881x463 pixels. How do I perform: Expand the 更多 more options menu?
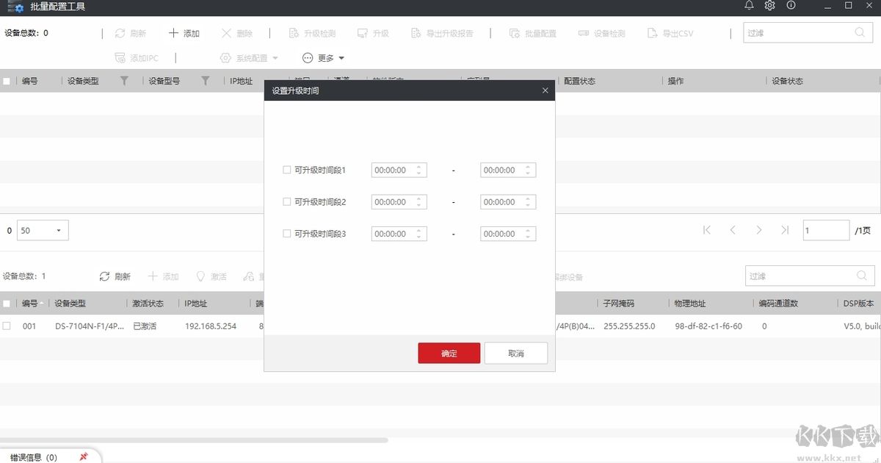pyautogui.click(x=320, y=57)
